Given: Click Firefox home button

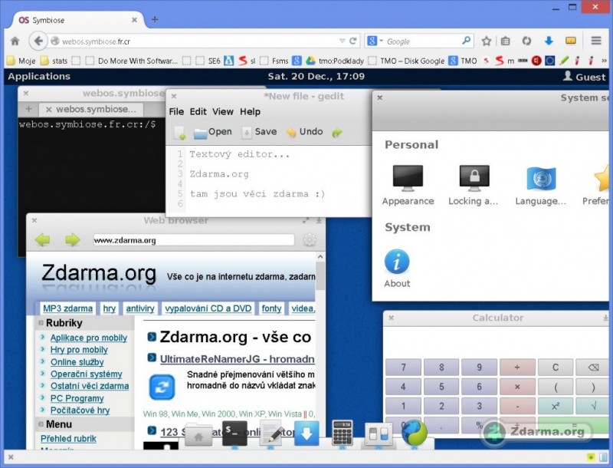Looking at the screenshot, I should [x=15, y=41].
